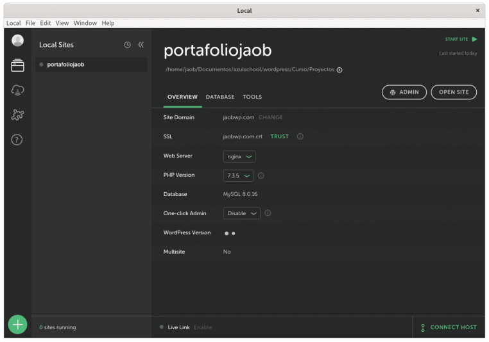Collapse the Local Sites sidebar
The height and width of the screenshot is (342, 489).
pos(141,45)
